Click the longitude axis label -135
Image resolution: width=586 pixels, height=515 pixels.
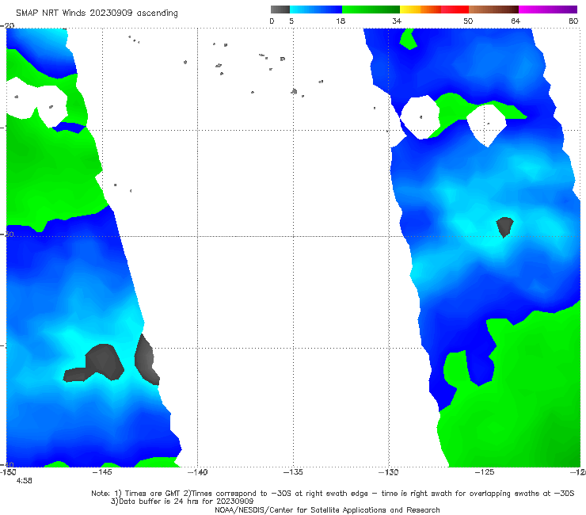pos(293,472)
